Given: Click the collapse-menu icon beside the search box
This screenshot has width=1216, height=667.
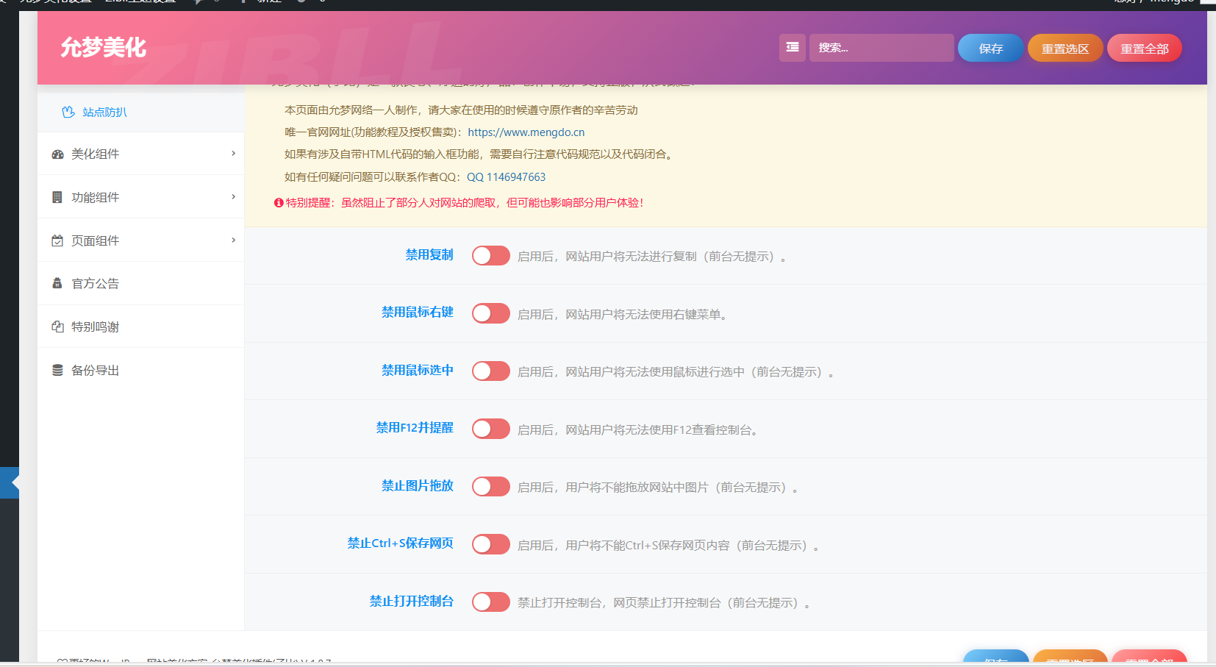Looking at the screenshot, I should click(792, 47).
